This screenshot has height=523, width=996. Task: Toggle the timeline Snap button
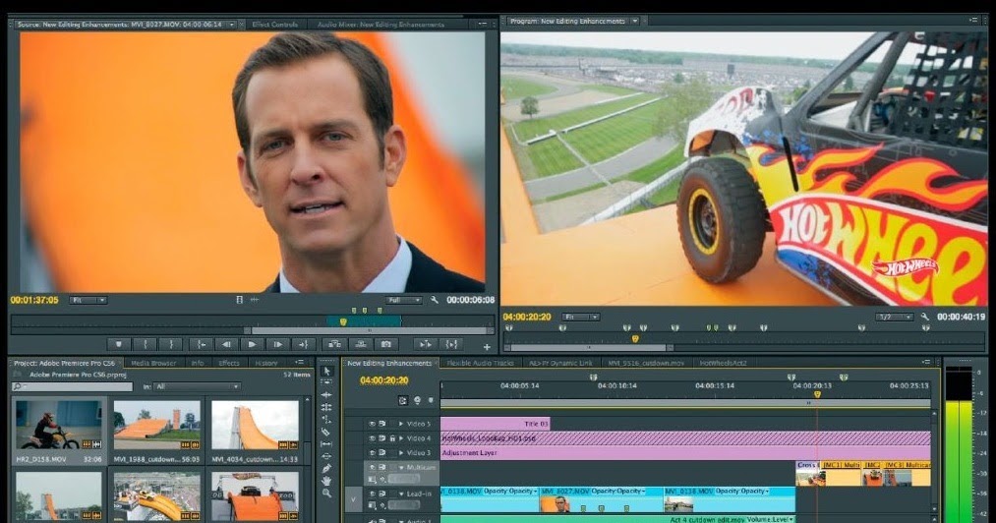click(x=403, y=400)
